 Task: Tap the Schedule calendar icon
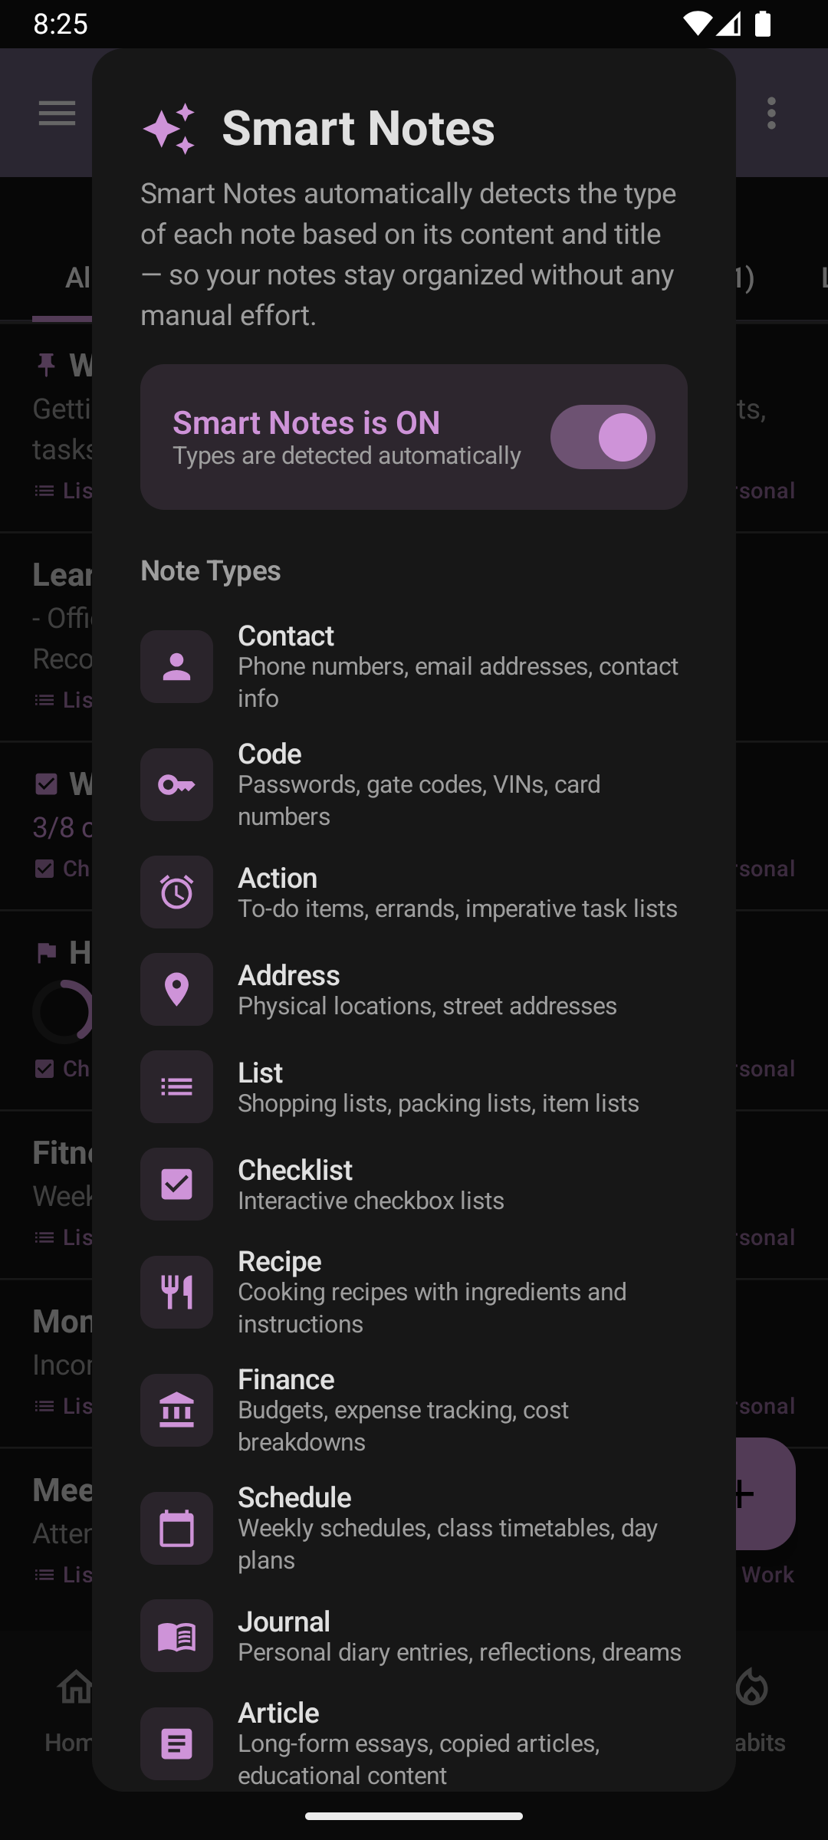click(x=176, y=1528)
